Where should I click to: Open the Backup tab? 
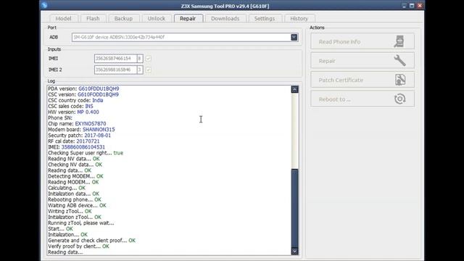123,18
